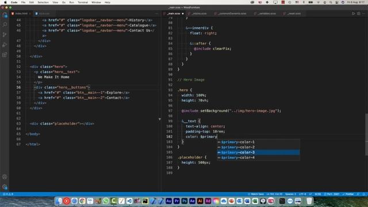Open Adobe Premiere Pro from the Dock
This screenshot has width=368, height=207.
click(x=177, y=201)
